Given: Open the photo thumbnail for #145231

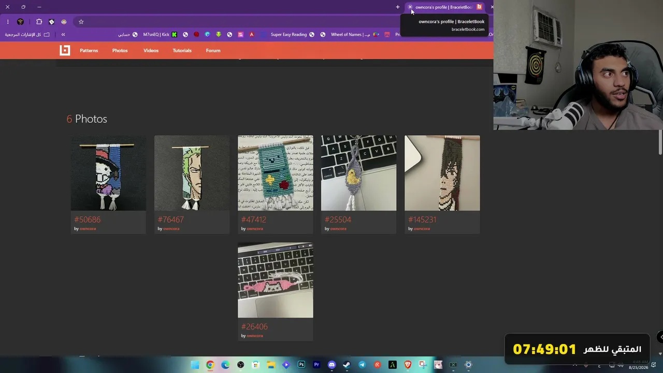Looking at the screenshot, I should point(442,173).
